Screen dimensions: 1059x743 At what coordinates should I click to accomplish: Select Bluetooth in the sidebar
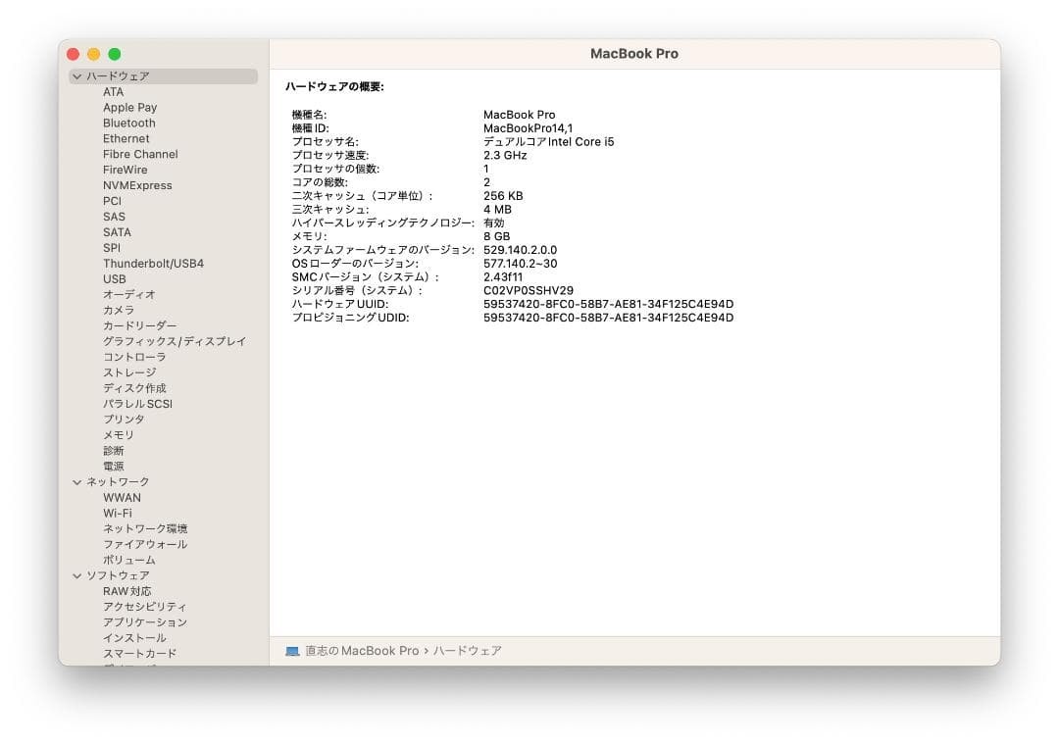tap(129, 123)
